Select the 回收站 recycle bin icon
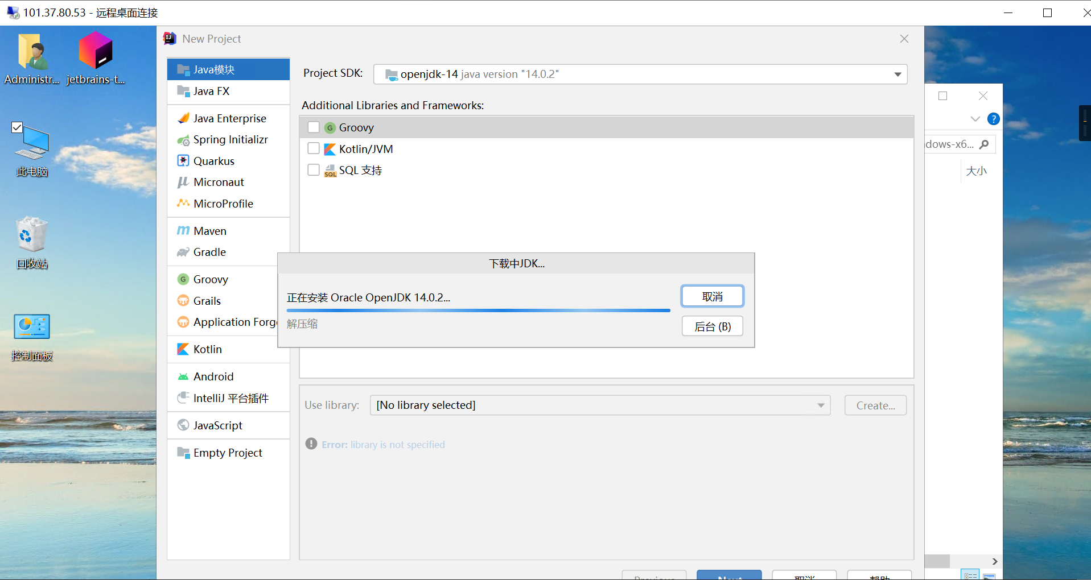Screen dimensions: 1091x580 pos(32,243)
